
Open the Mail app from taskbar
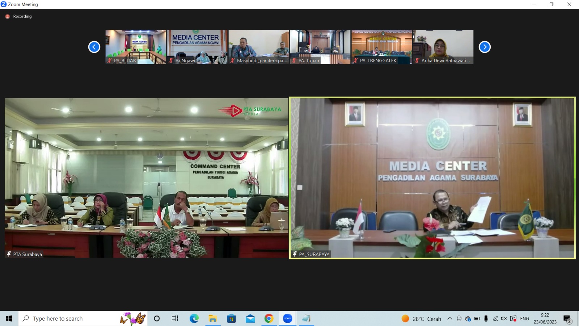(x=250, y=318)
